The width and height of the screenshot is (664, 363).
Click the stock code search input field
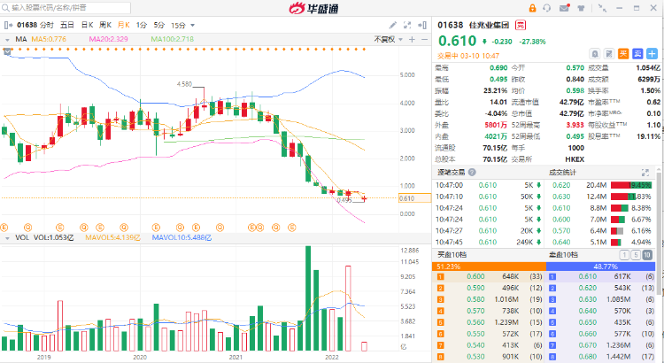point(66,8)
